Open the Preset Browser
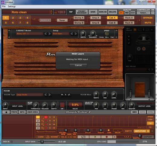 pyautogui.click(x=82, y=12)
